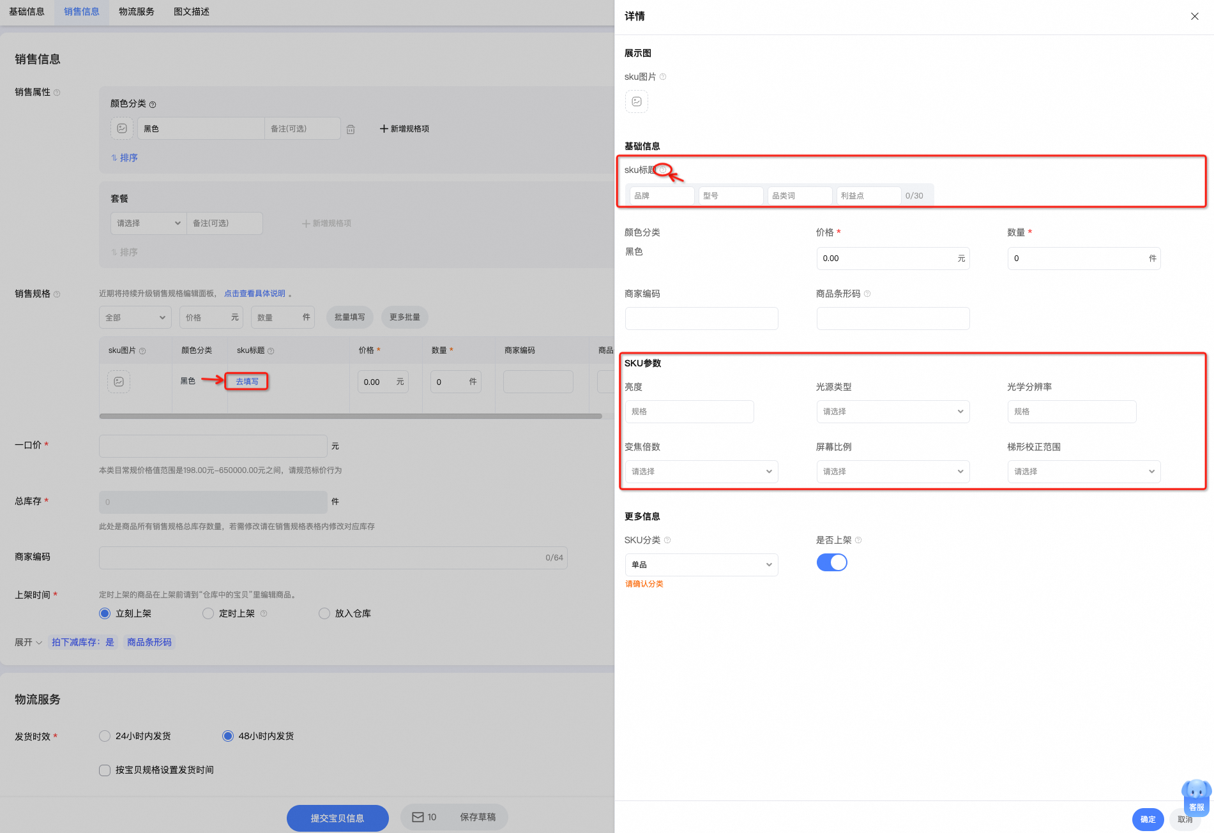1214x833 pixels.
Task: Click the help icon next to 是否上架
Action: (858, 540)
